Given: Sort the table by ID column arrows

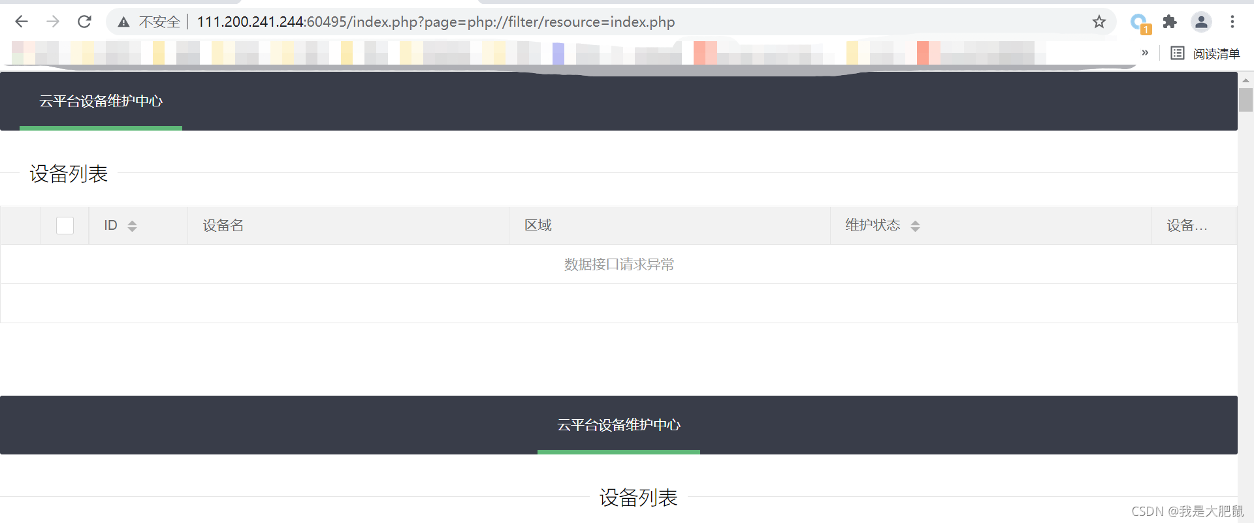Looking at the screenshot, I should [x=132, y=226].
